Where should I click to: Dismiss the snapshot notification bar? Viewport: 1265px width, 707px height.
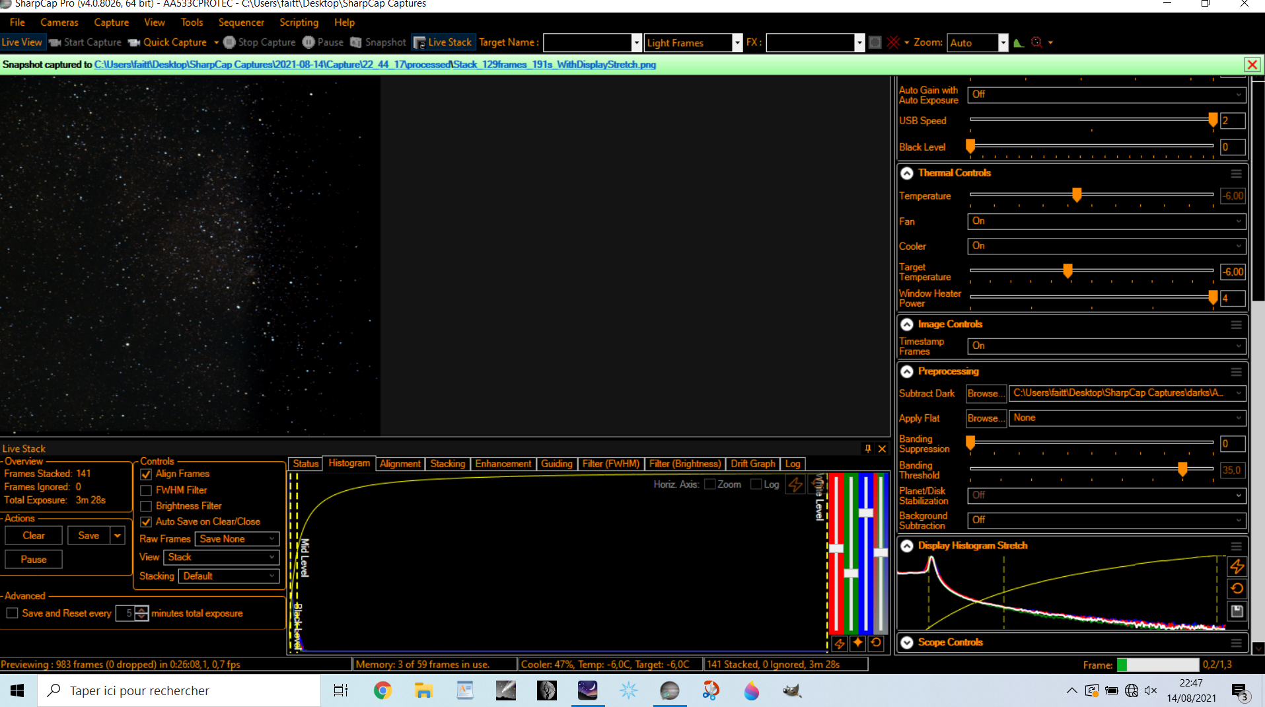pos(1252,65)
